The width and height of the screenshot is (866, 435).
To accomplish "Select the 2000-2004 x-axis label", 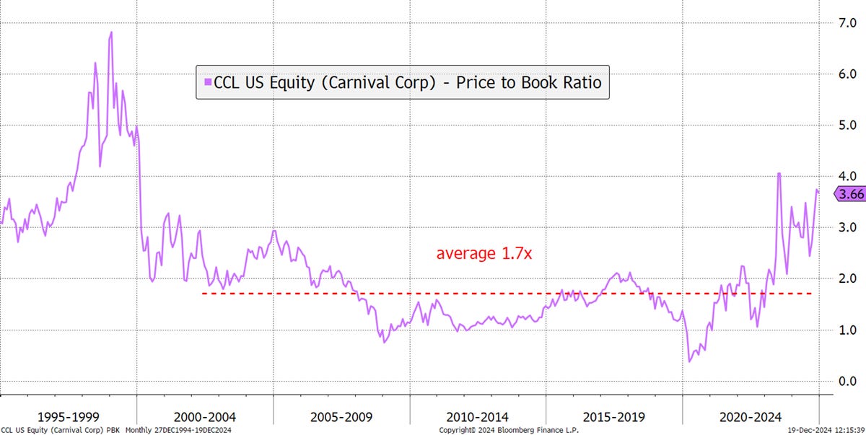I will tap(204, 417).
